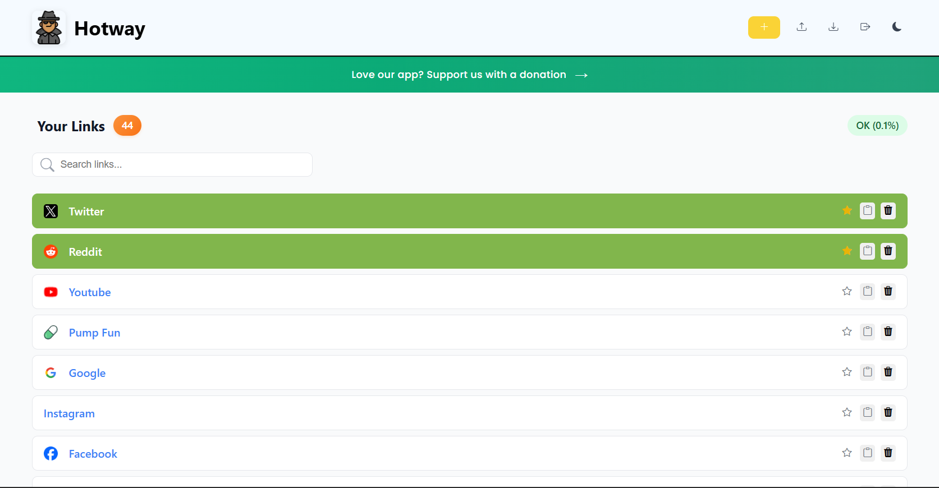The image size is (939, 488).
Task: Click the X Twitter favicon
Action: (51, 211)
